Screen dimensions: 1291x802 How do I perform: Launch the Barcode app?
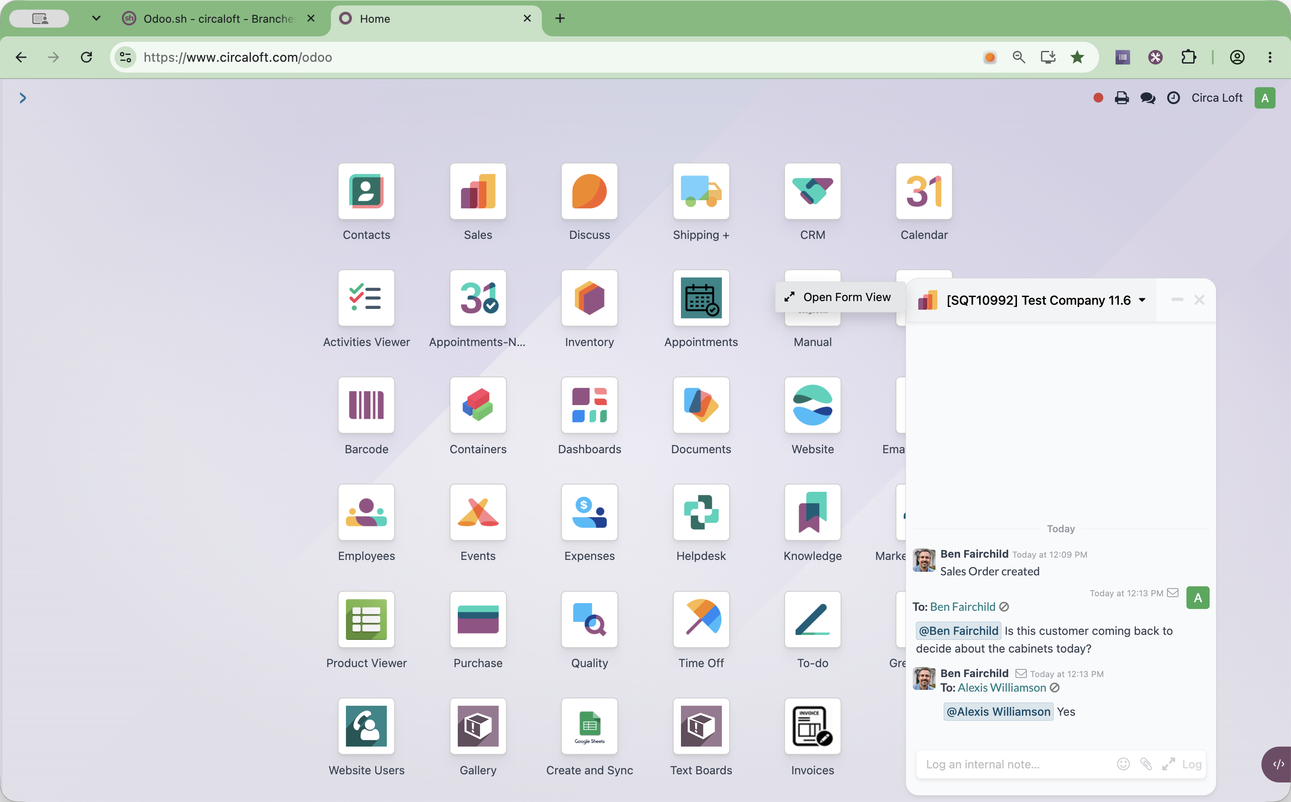(x=366, y=405)
